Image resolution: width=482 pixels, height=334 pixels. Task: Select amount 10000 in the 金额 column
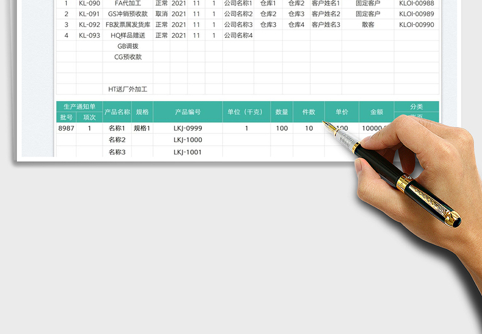(374, 128)
